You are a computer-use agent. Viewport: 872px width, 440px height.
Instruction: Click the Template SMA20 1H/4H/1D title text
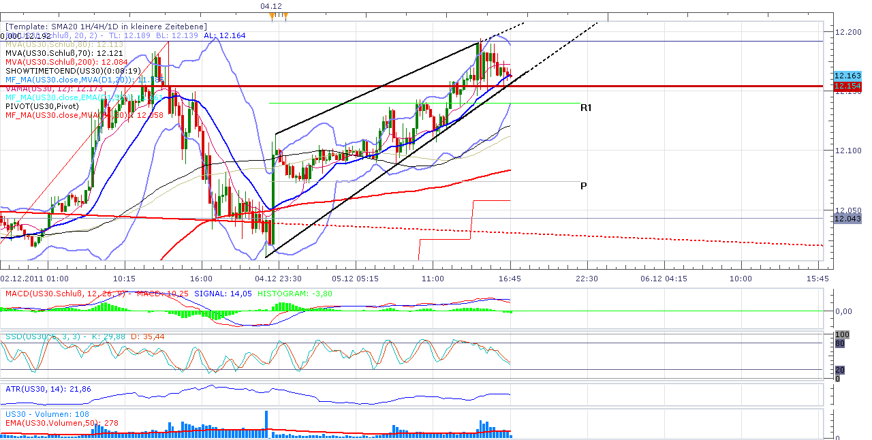point(104,26)
